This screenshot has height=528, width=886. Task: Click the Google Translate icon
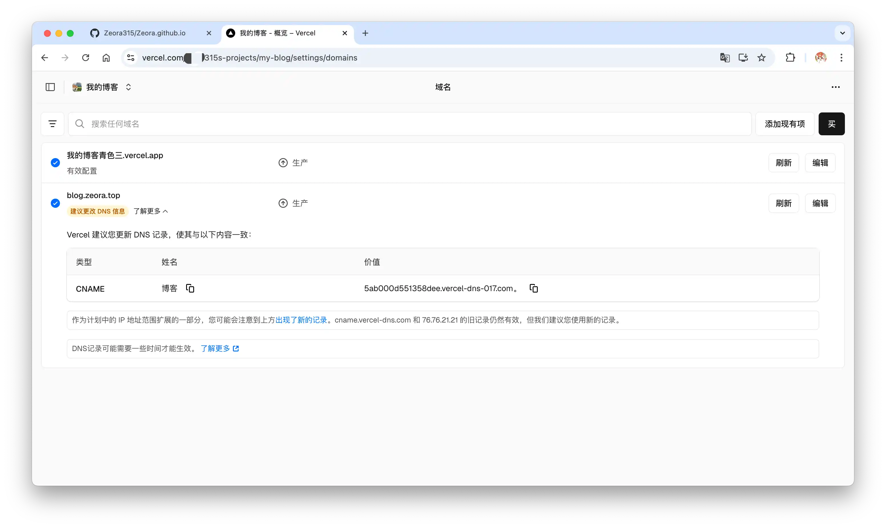[724, 58]
